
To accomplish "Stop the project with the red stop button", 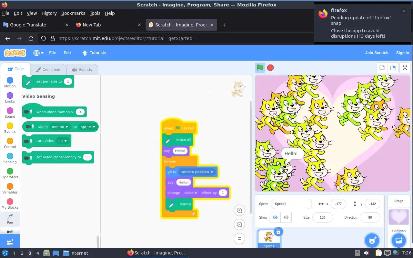I will coord(270,68).
